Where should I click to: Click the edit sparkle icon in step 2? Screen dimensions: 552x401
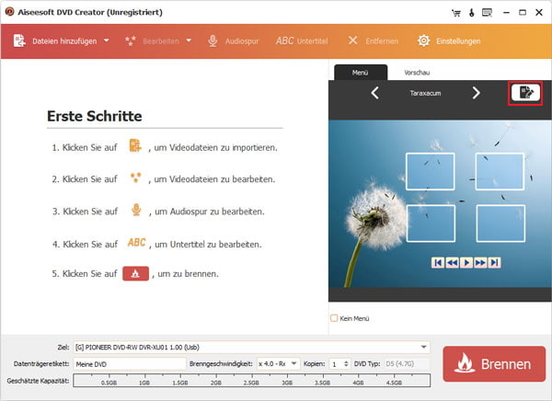(x=135, y=178)
